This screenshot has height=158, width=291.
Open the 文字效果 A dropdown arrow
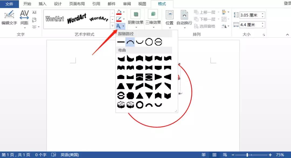pos(123,26)
